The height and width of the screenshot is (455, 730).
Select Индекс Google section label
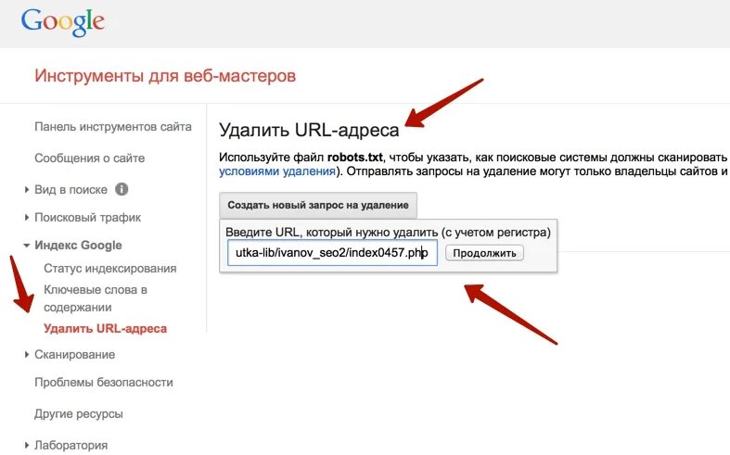78,246
